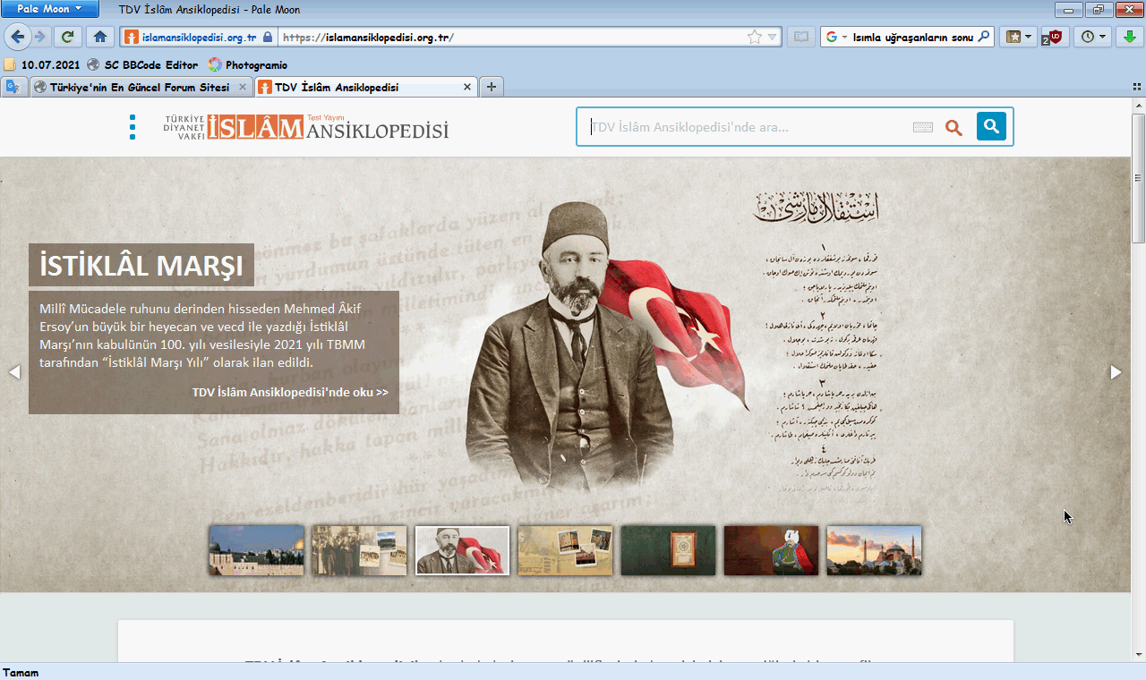Screen dimensions: 1146x680
Task: Open 'TDV İslâm Ansiklopedisi'nde oku >>' link
Action: (290, 392)
